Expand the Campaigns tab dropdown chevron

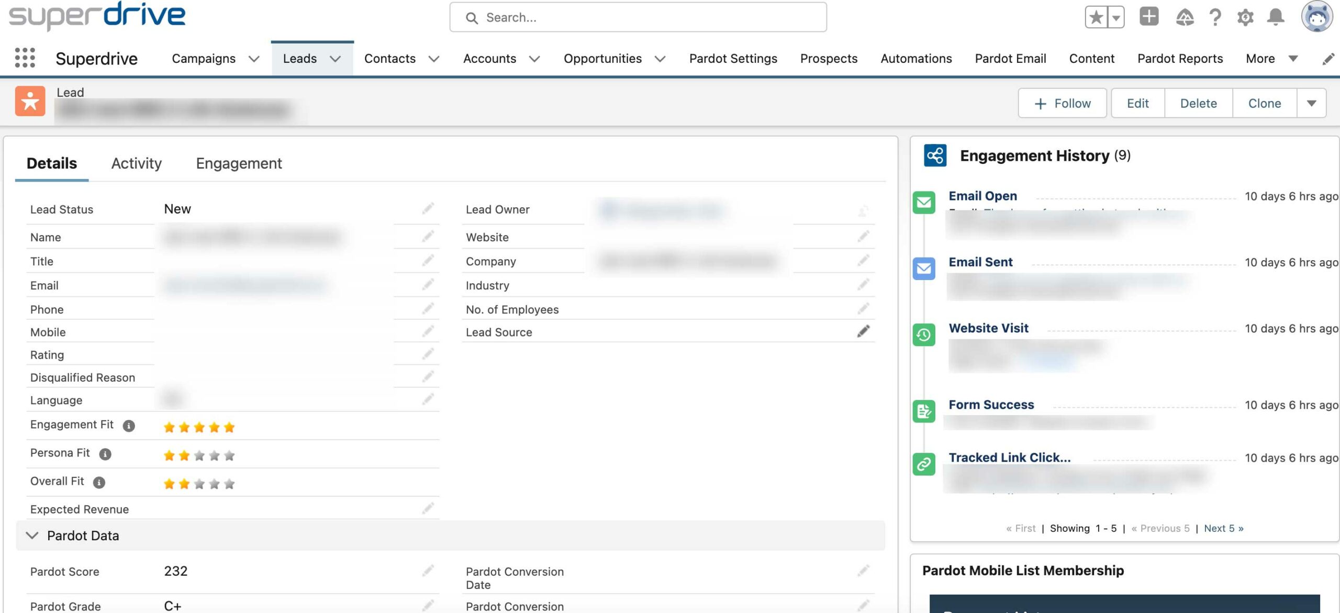click(x=254, y=59)
